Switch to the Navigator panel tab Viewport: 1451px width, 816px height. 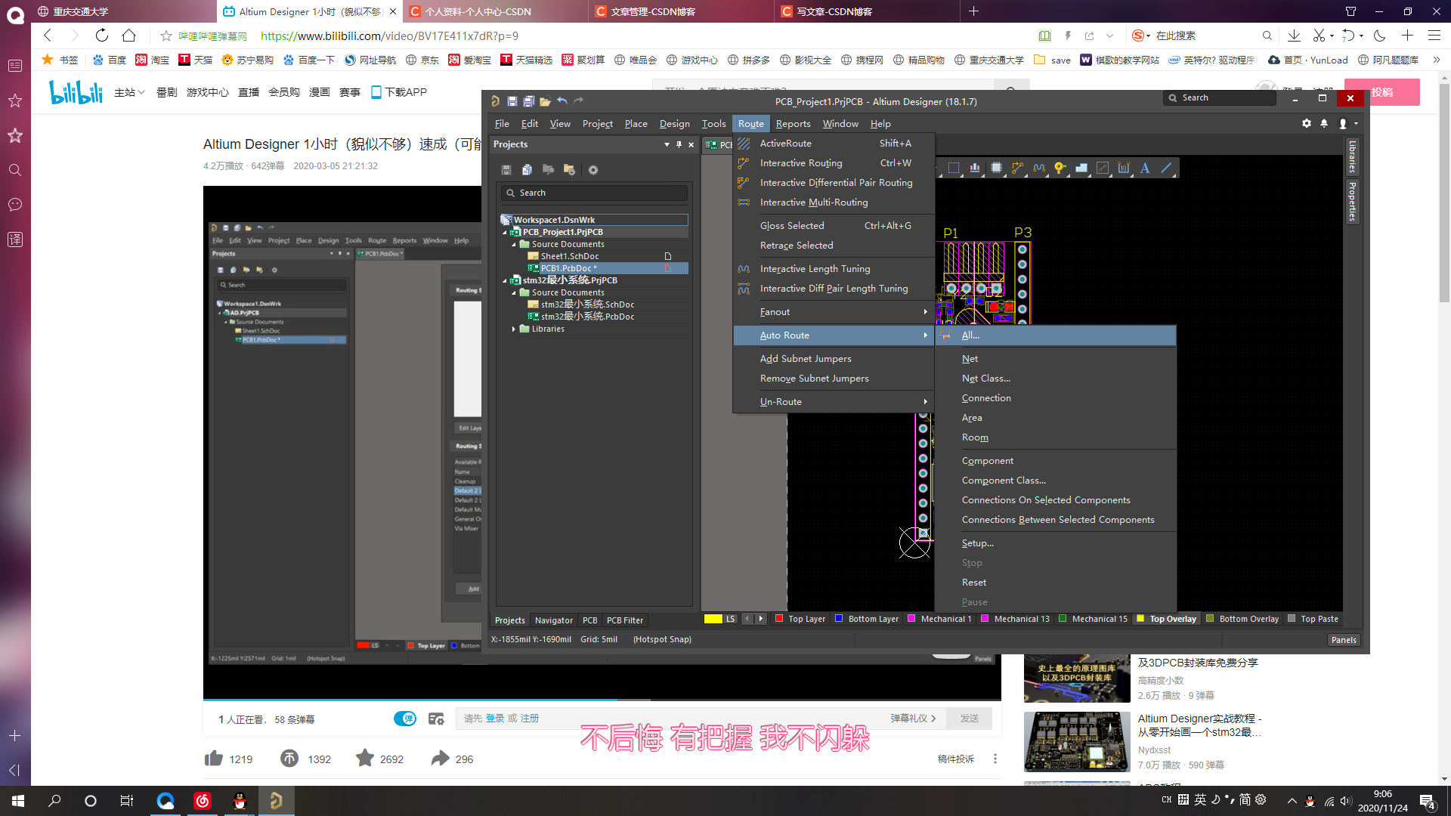click(x=553, y=620)
